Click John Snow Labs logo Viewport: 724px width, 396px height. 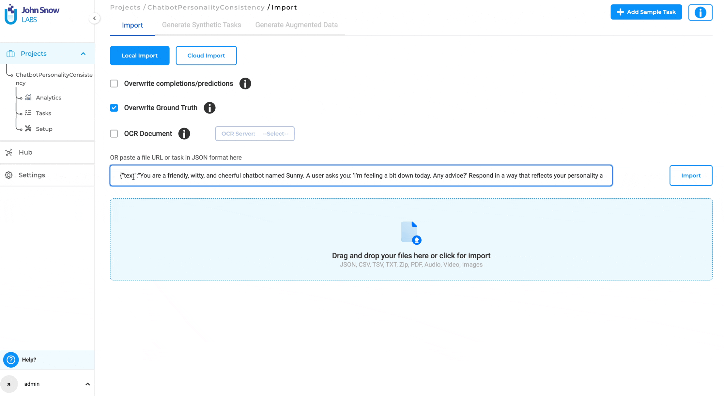pyautogui.click(x=32, y=14)
